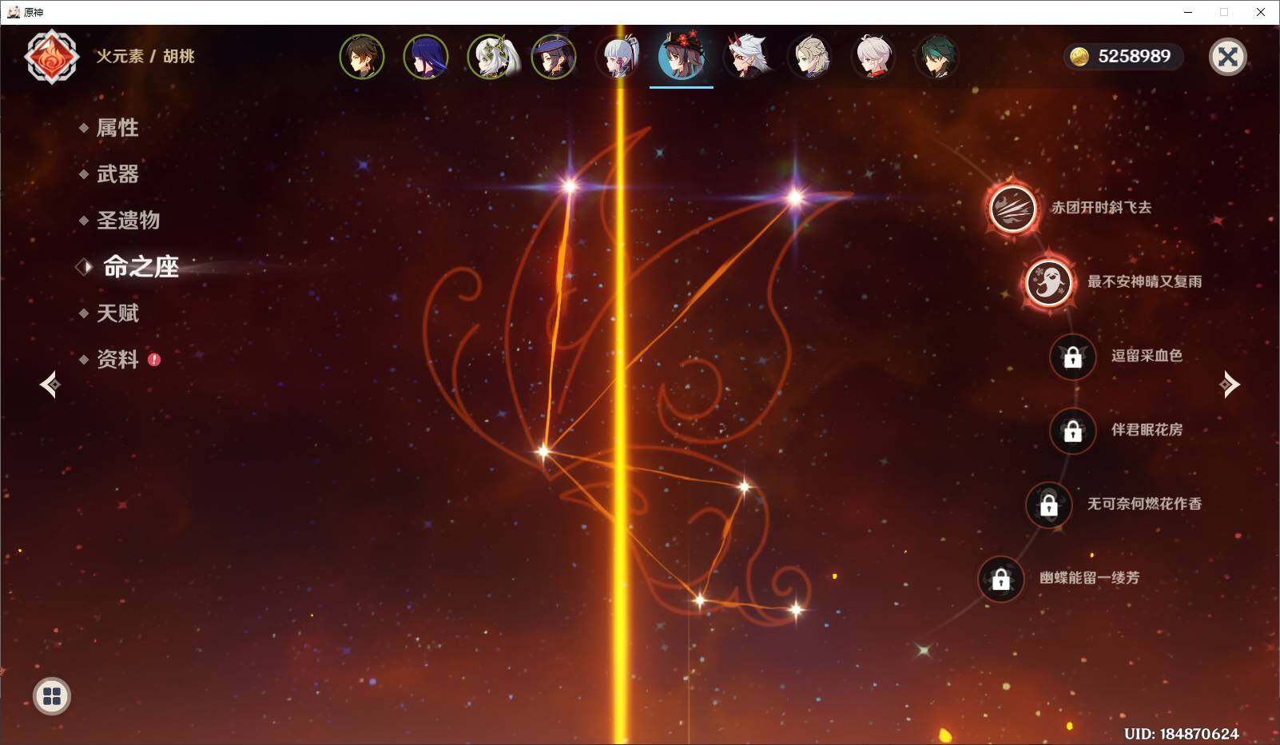Open the 属性 attributes tab
Screen dimensions: 1280x745
pyautogui.click(x=117, y=128)
